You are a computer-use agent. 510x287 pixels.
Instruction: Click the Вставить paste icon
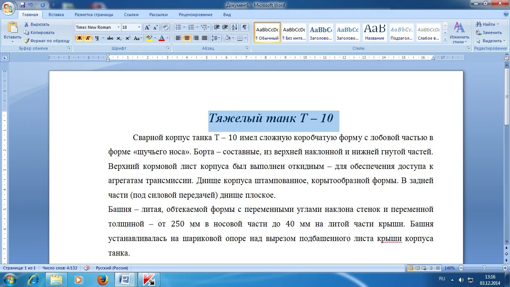click(x=12, y=27)
